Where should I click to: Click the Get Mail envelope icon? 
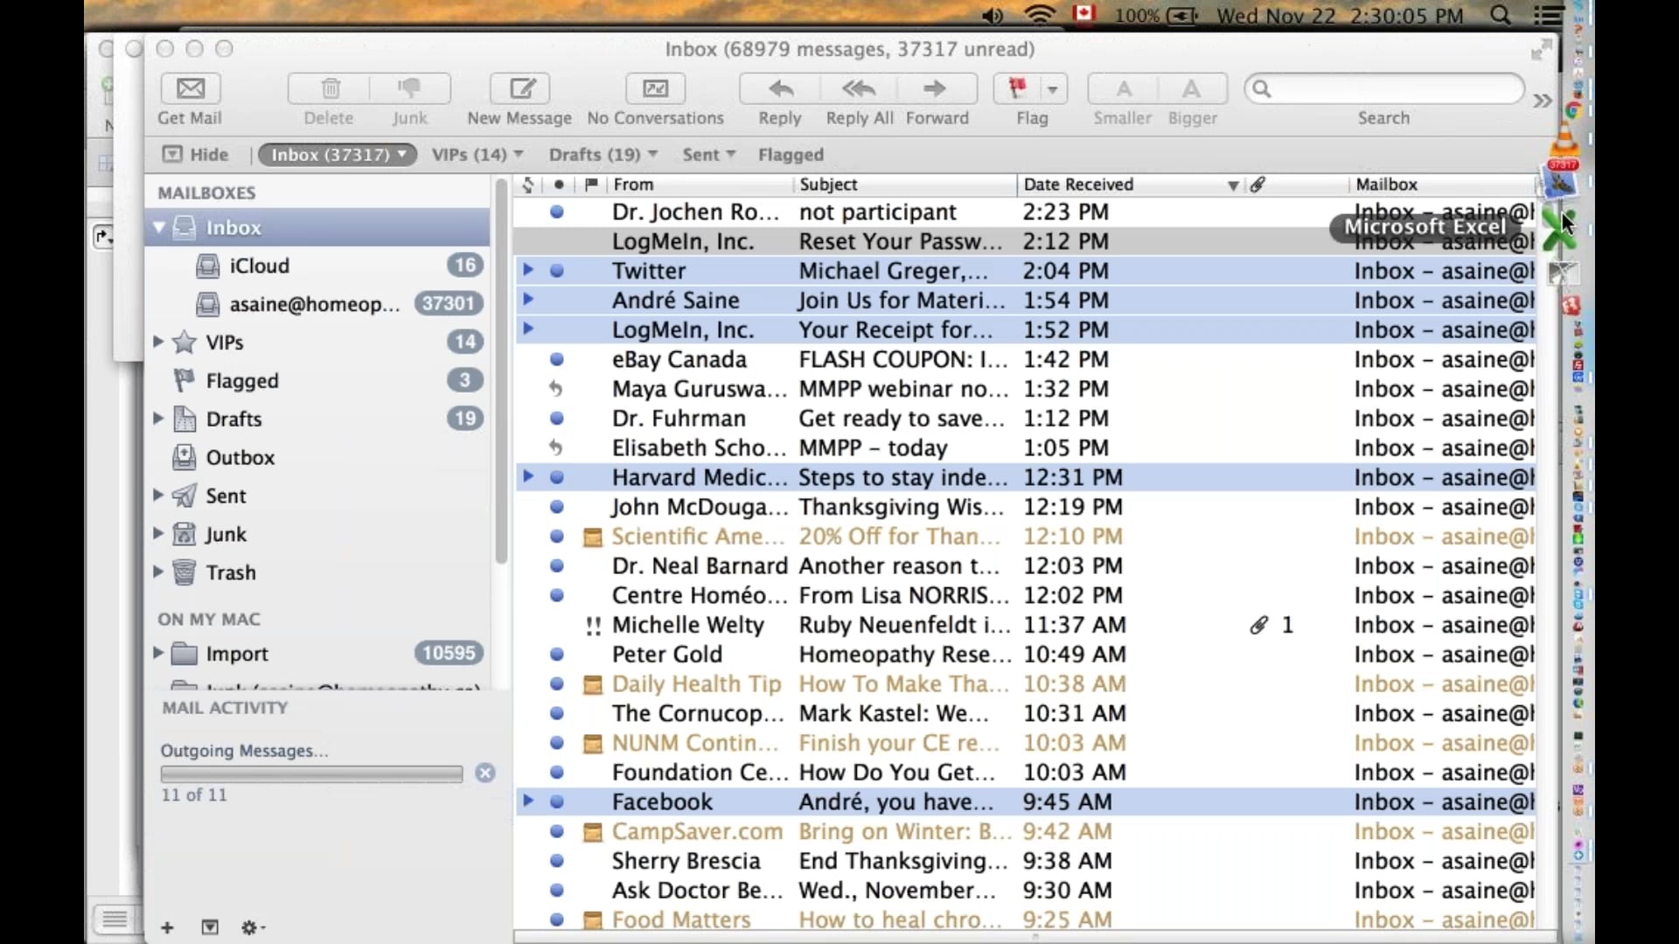click(191, 88)
